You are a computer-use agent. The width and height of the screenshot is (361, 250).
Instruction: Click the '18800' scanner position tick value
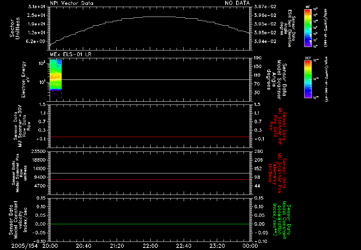(38, 160)
